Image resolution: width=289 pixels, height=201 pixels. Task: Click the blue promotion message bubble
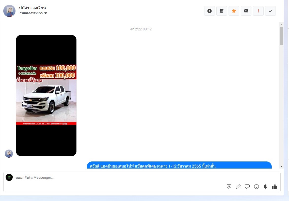pyautogui.click(x=179, y=166)
